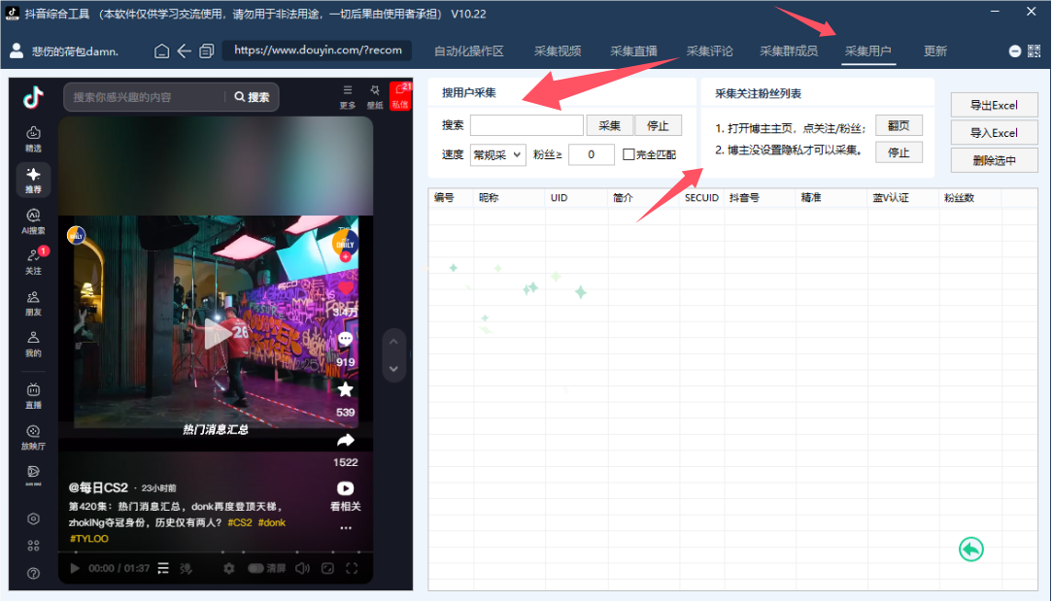Open the 采集直播 tab
The image size is (1053, 601).
click(632, 50)
